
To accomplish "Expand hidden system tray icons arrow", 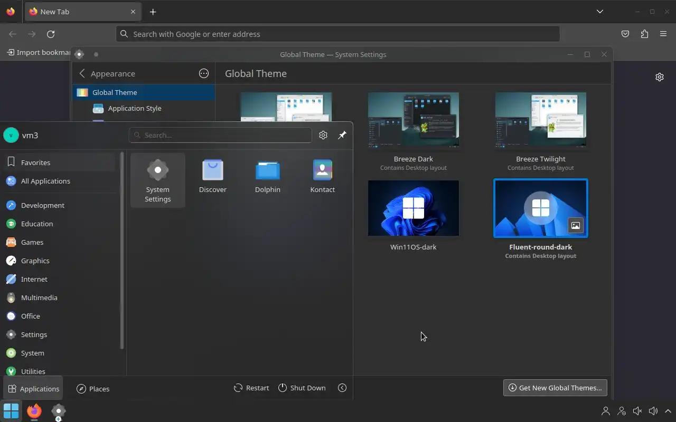I will click(668, 411).
